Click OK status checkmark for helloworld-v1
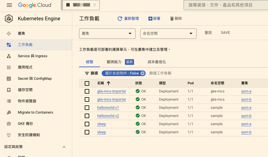This screenshot has width=268, height=157. pyautogui.click(x=138, y=107)
